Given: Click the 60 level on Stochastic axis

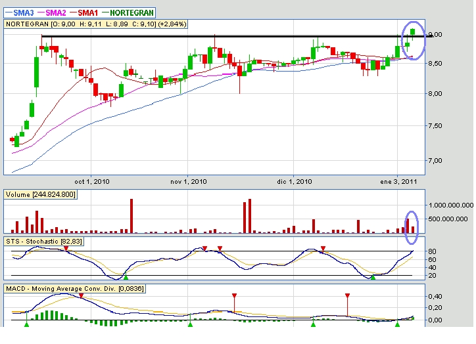Looking at the screenshot, I should point(433,260).
